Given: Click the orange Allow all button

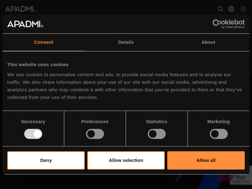Looking at the screenshot, I should click(206, 160).
